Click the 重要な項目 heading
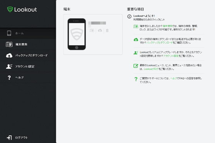 [135, 9]
